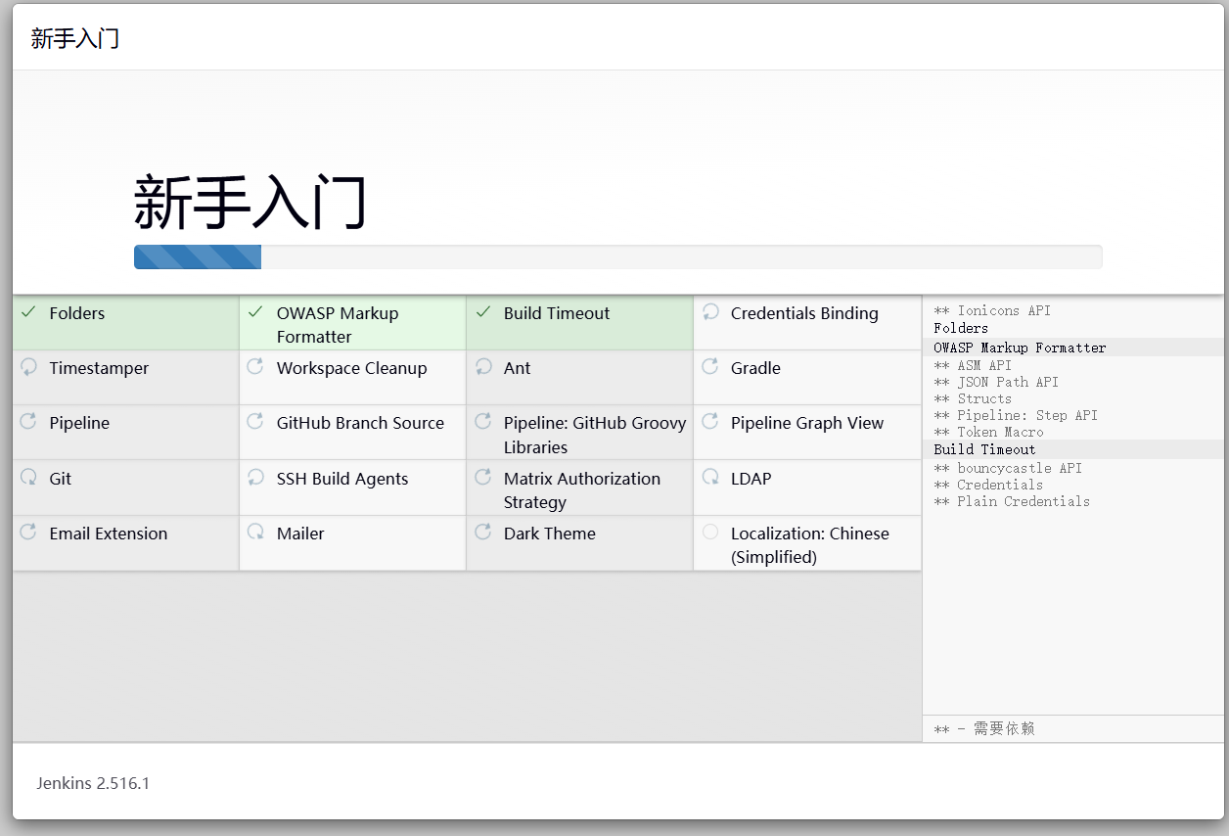Select the Folders plugin name
This screenshot has height=836, width=1229.
(x=77, y=313)
